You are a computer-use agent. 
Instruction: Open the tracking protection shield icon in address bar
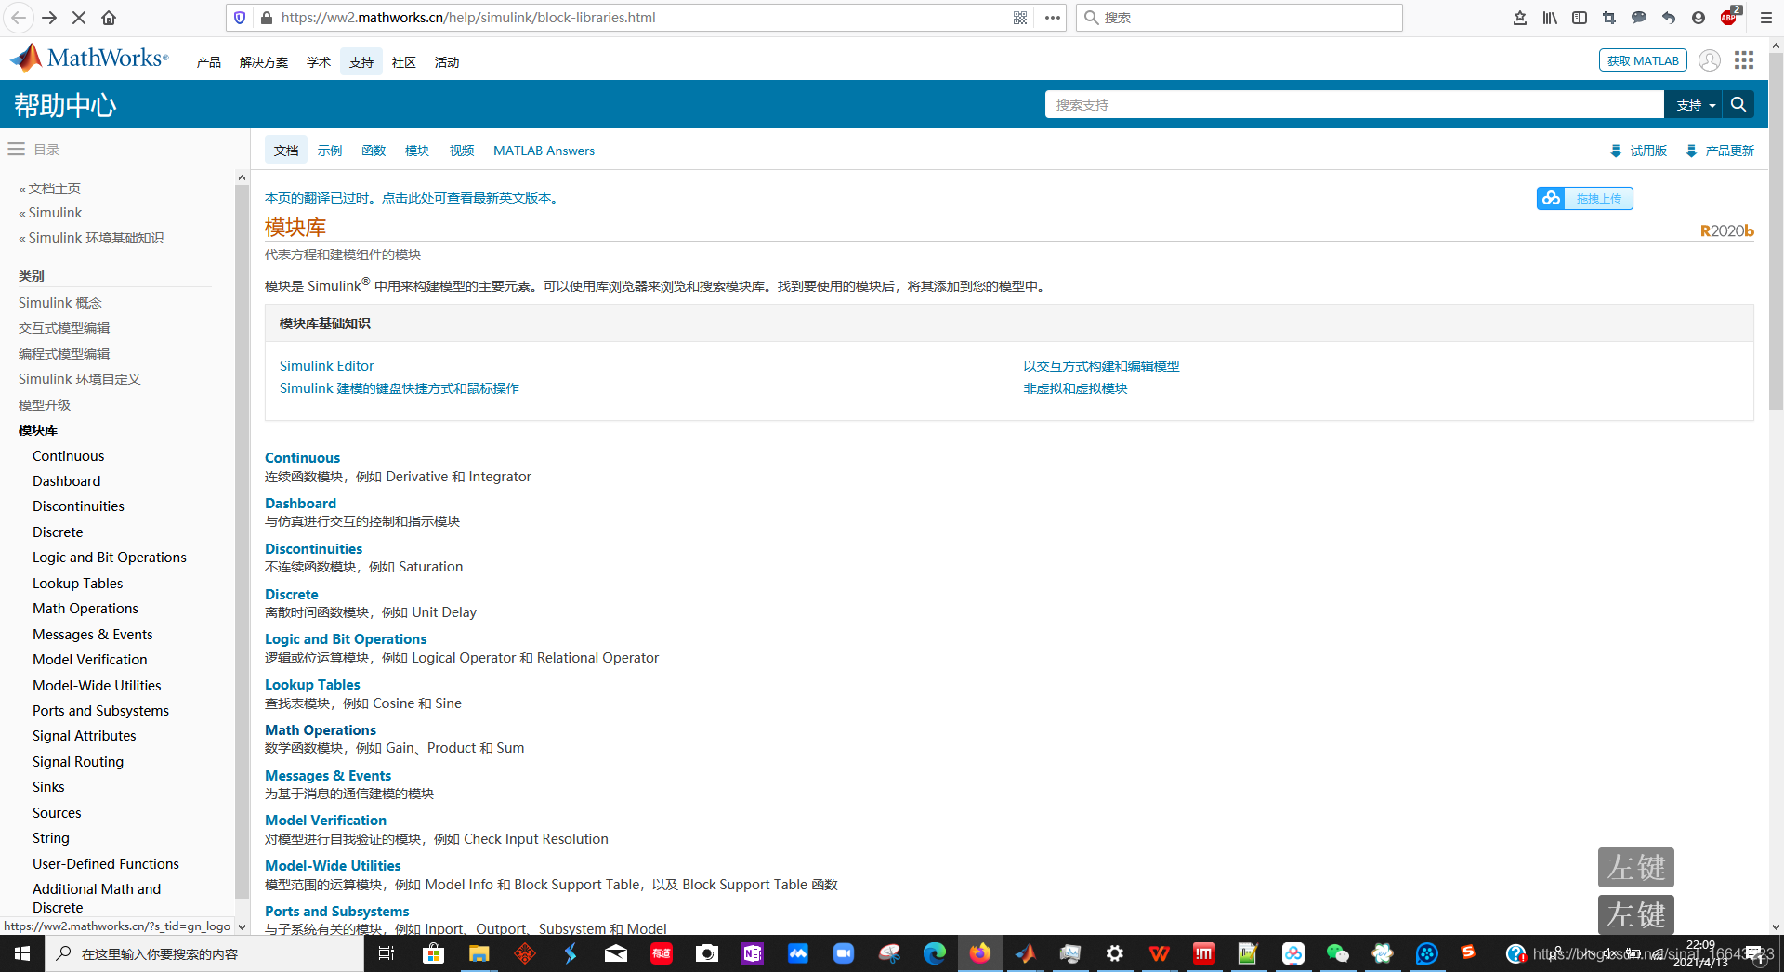[240, 18]
